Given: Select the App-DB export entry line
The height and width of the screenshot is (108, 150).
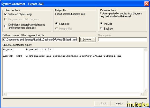Looking at the screenshot, I should click(x=62, y=56).
